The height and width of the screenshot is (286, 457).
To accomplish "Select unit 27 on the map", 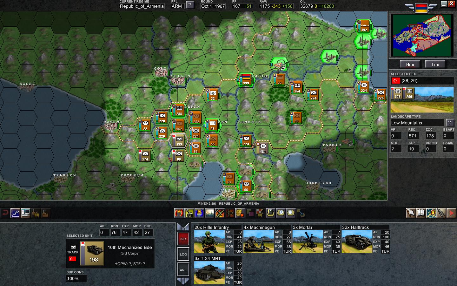I will pos(212,125).
